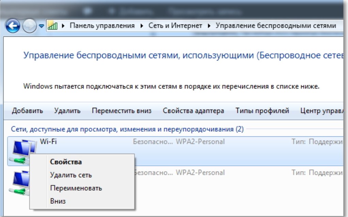Navigate to Сеть и Интернет breadcrumb
The height and width of the screenshot is (217, 348).
[175, 26]
